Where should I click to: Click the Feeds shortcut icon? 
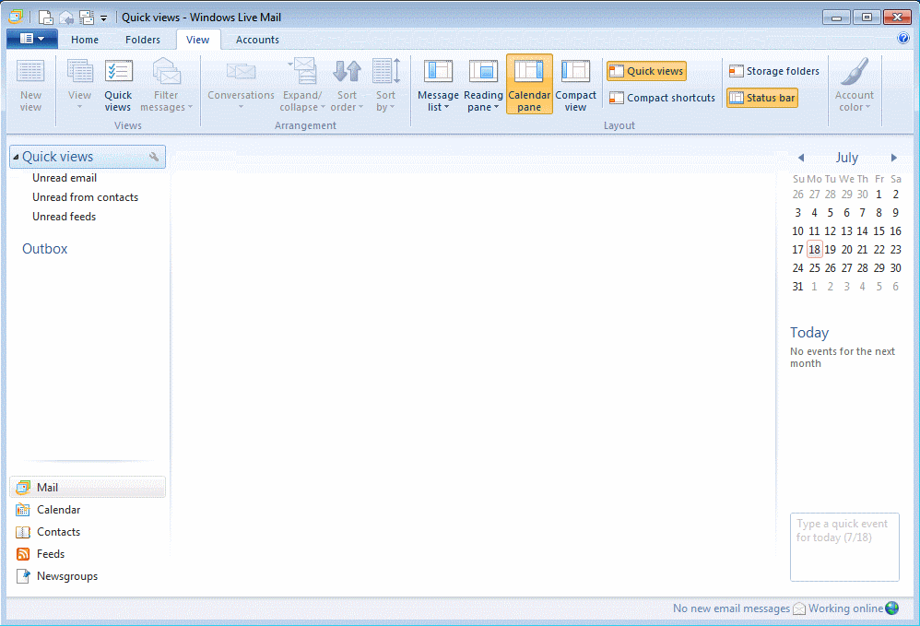point(23,554)
